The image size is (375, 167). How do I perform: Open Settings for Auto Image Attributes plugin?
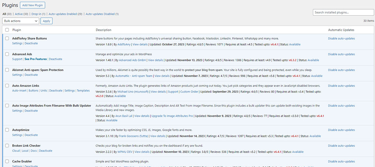click(x=17, y=111)
